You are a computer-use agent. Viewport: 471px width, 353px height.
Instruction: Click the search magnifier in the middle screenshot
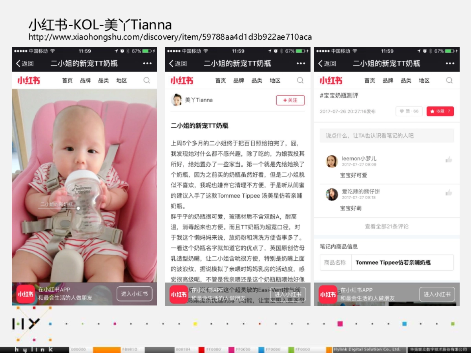(x=300, y=80)
